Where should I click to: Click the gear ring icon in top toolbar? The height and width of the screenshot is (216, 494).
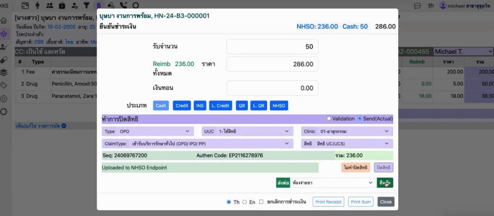[135, 5]
